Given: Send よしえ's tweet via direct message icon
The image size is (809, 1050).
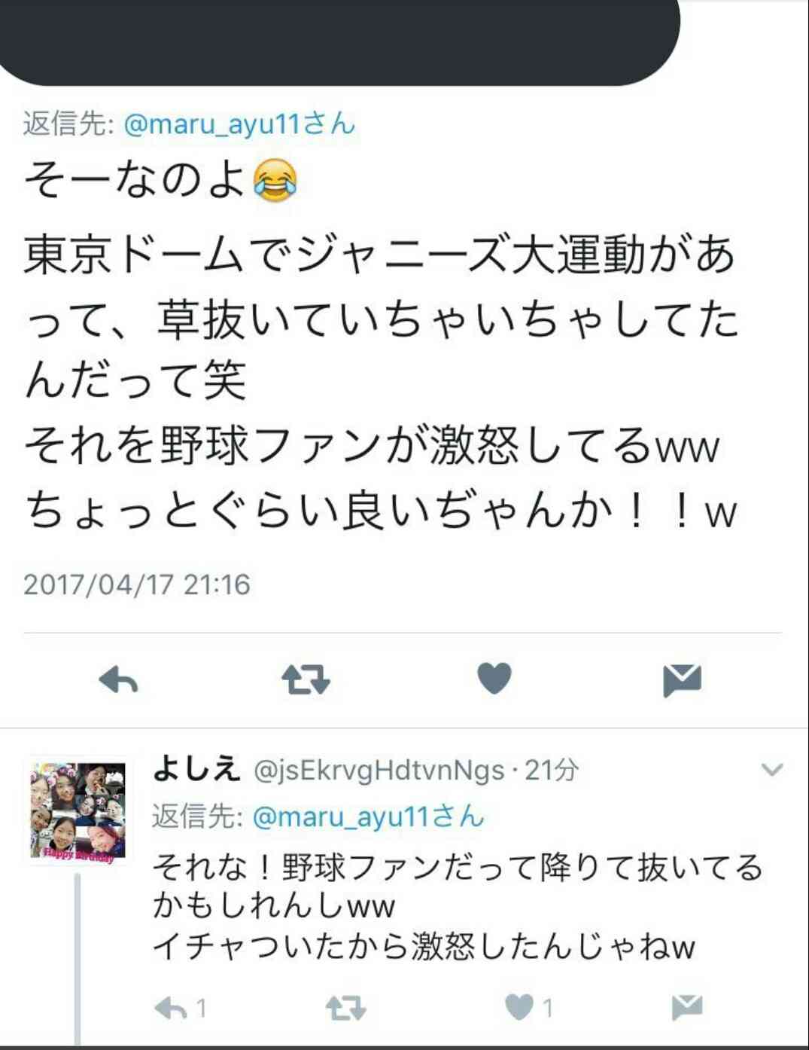Looking at the screenshot, I should pyautogui.click(x=686, y=1007).
